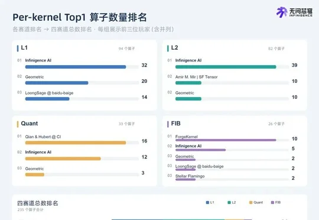Click the FIB section heading
This screenshot has width=319, height=220.
tap(176, 124)
